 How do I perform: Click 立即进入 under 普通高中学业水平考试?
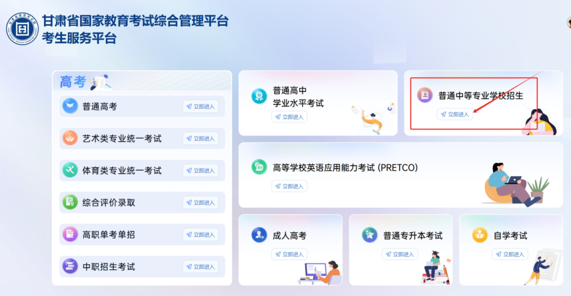(289, 117)
